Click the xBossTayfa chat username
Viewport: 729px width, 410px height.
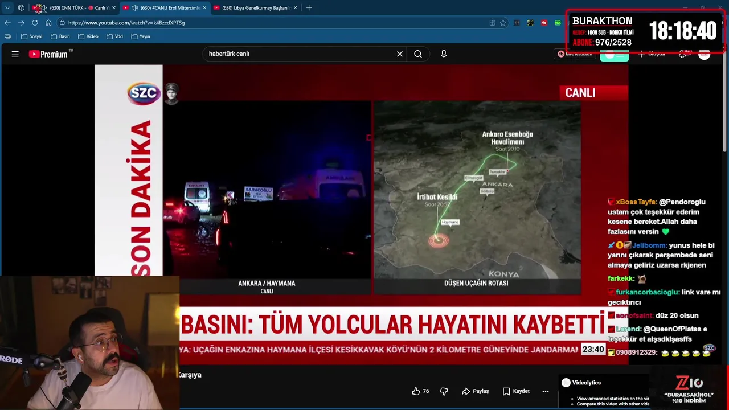(636, 202)
